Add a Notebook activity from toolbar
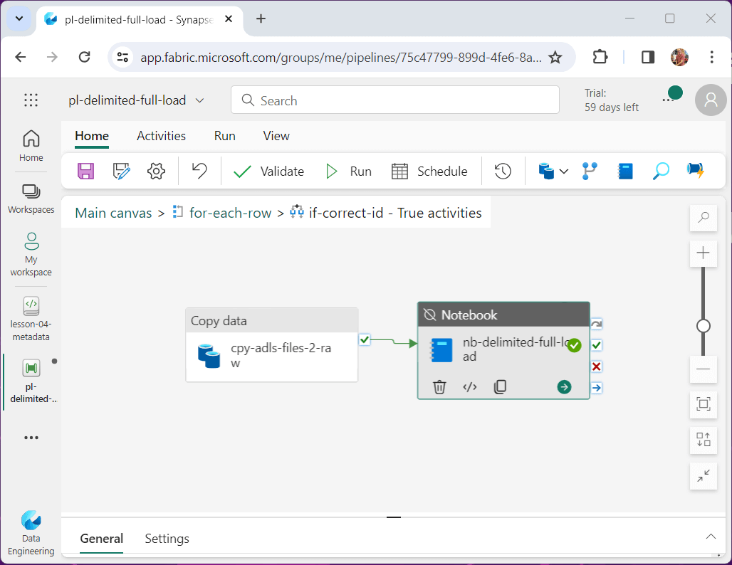 pyautogui.click(x=625, y=171)
